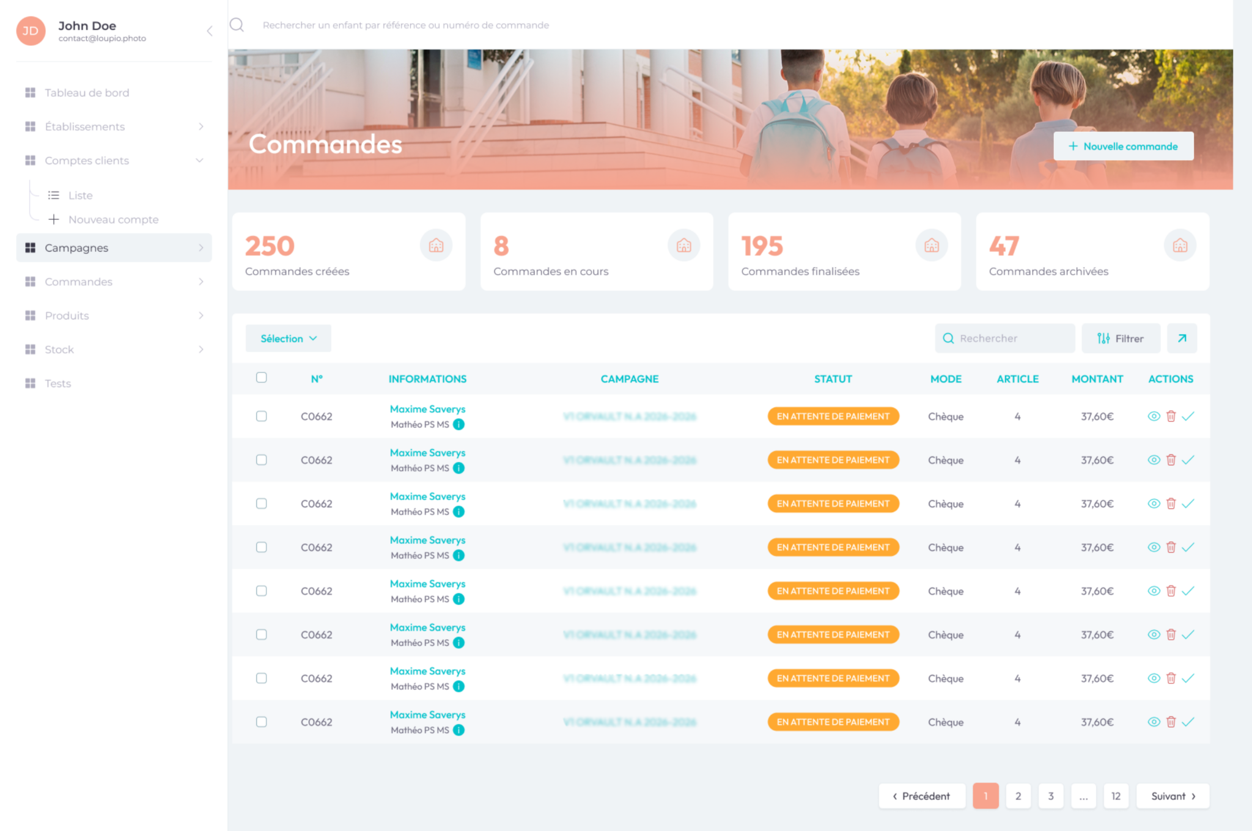Tick the checkbox of the seventh order row
Screen dimensions: 1252x831
tap(262, 678)
